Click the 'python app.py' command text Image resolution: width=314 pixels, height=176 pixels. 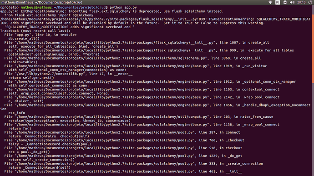click(x=123, y=7)
